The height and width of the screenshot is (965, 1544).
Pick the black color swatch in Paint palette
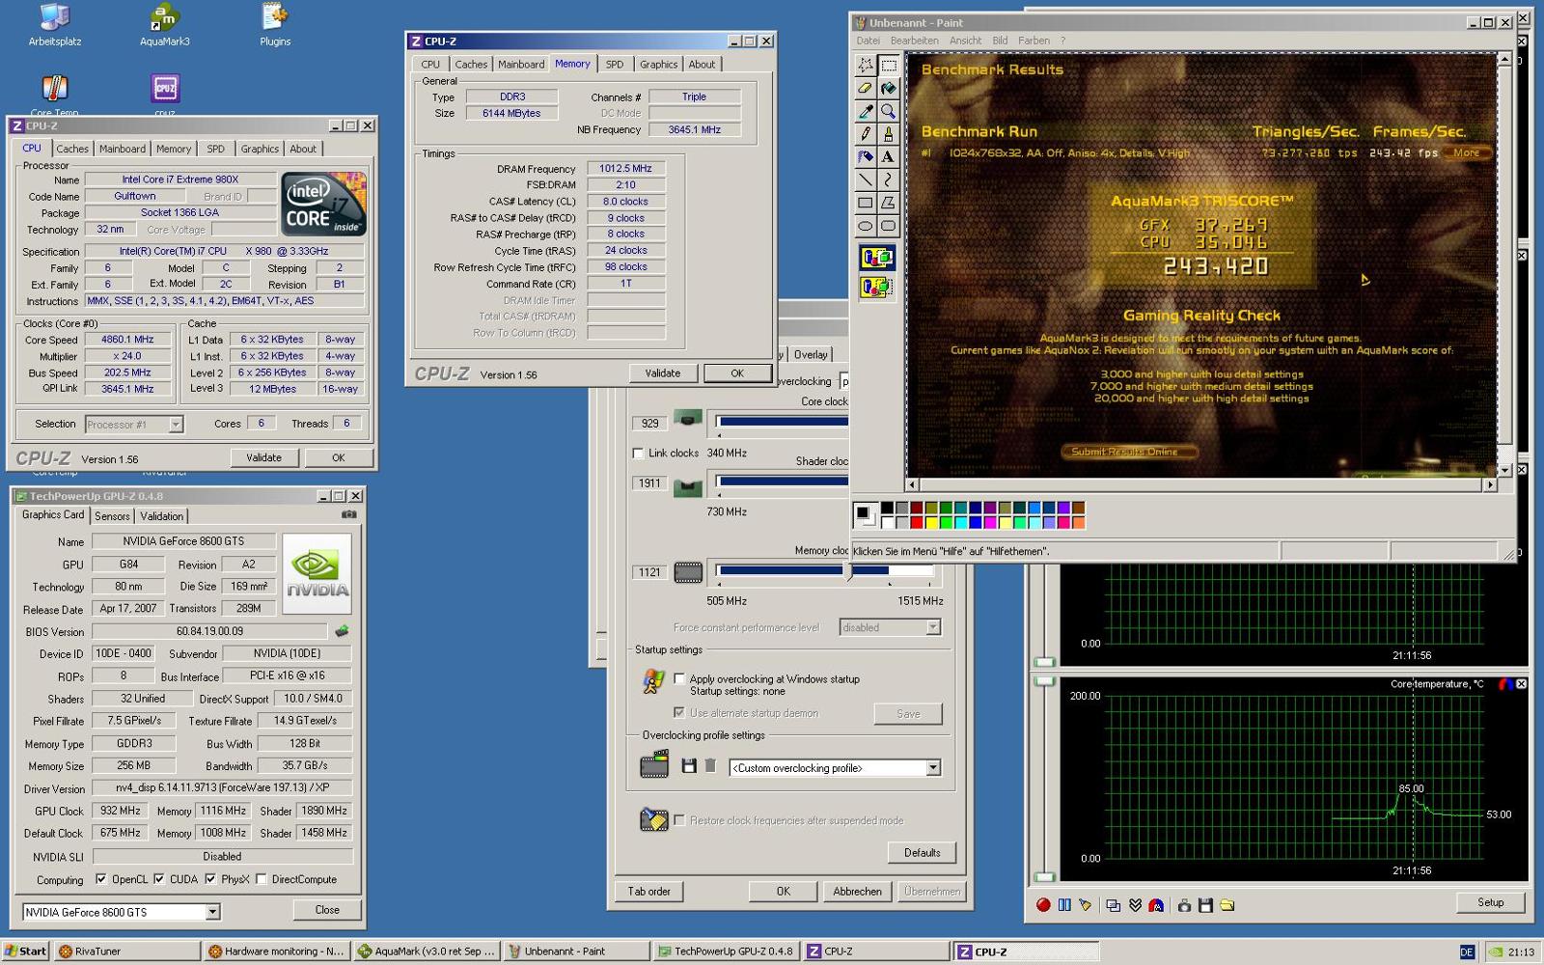tap(887, 508)
